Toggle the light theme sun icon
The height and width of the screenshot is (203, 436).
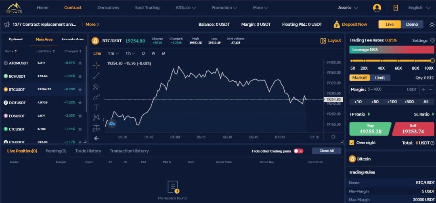(432, 25)
